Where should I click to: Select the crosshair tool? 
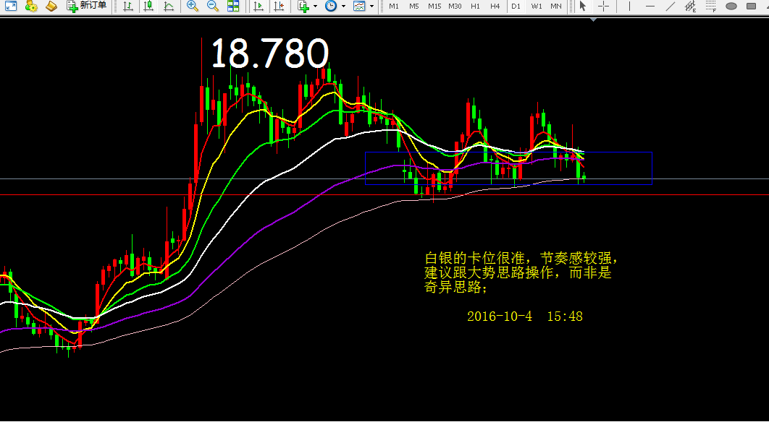(603, 6)
